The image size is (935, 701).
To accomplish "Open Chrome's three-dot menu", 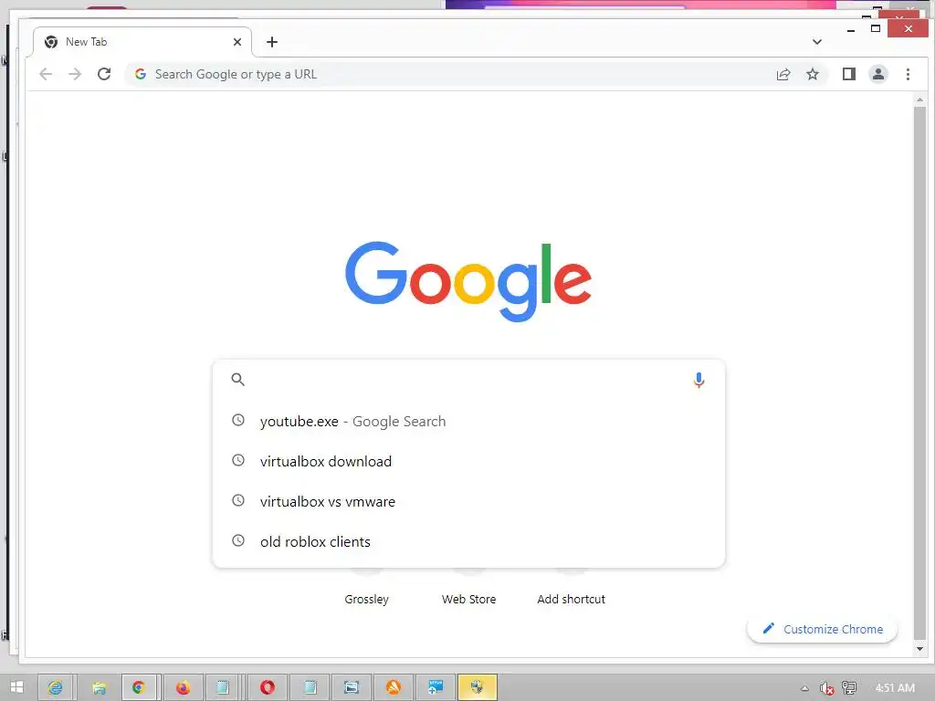I will pyautogui.click(x=908, y=75).
